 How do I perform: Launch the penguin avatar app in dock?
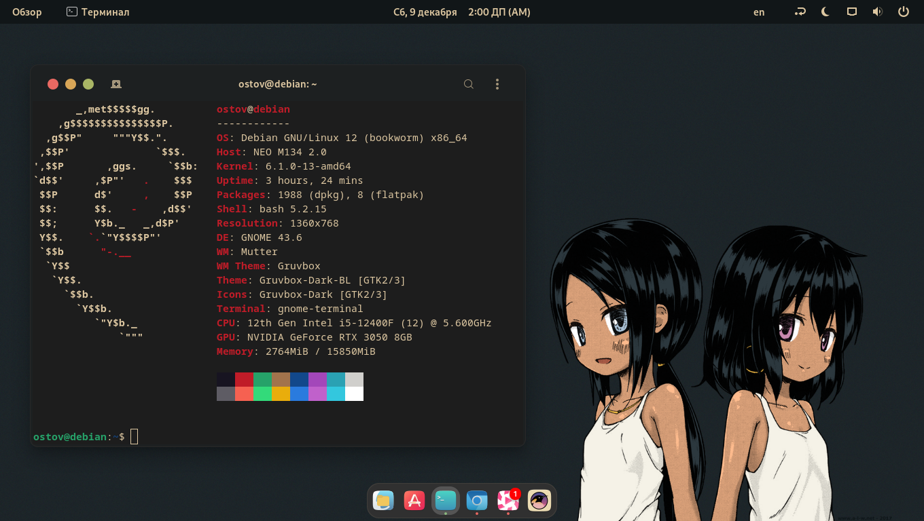tap(539, 501)
